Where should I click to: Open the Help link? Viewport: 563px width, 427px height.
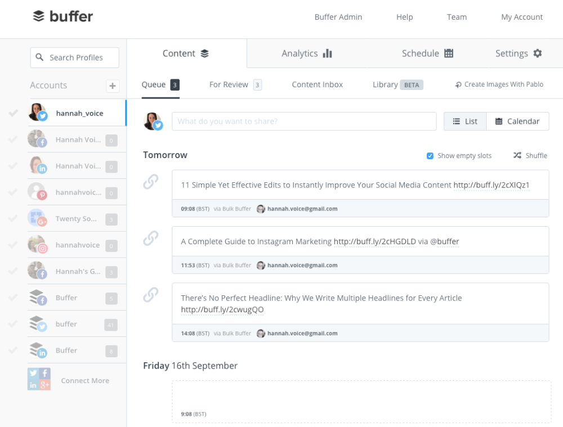(x=404, y=17)
